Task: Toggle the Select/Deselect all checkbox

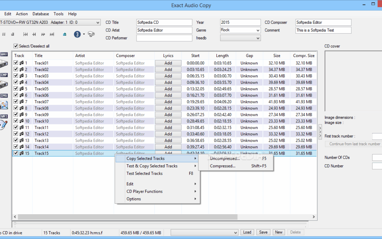Action: pyautogui.click(x=16, y=46)
